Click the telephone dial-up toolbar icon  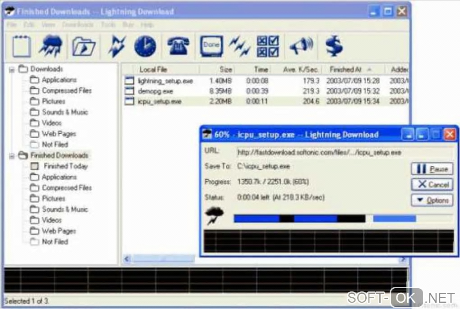click(179, 46)
